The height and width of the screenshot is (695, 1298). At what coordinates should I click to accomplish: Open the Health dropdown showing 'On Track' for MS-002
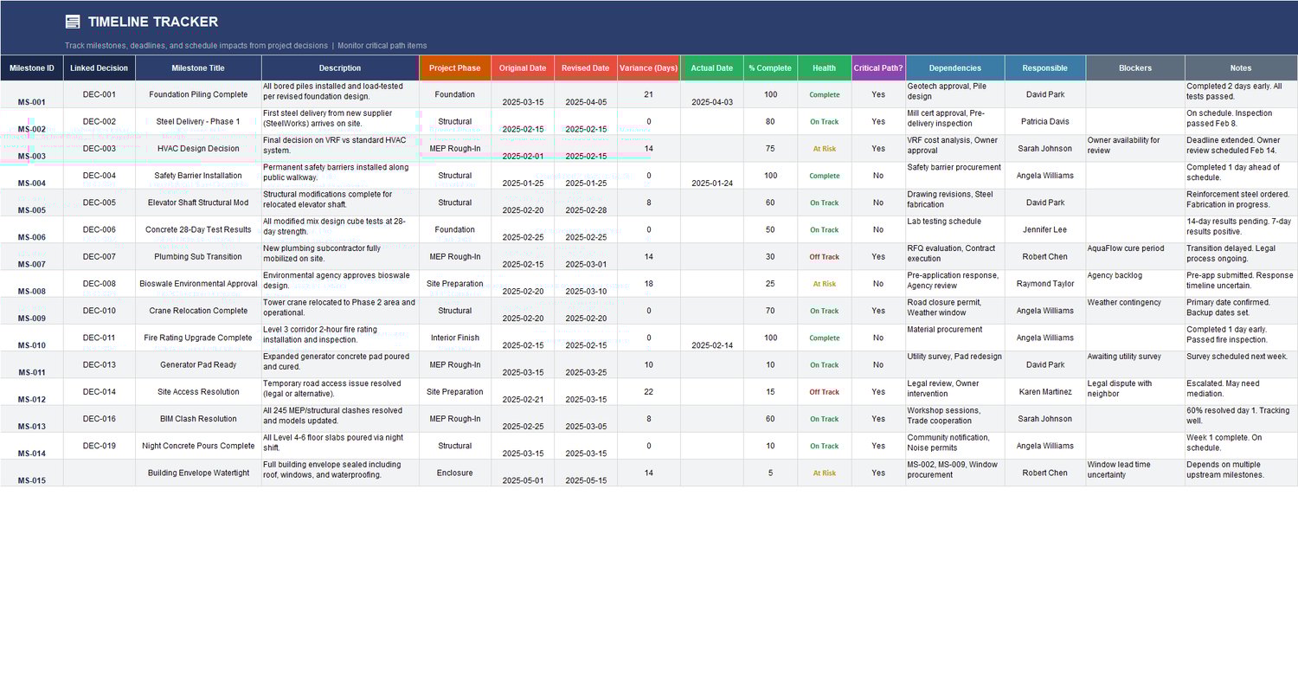click(823, 121)
